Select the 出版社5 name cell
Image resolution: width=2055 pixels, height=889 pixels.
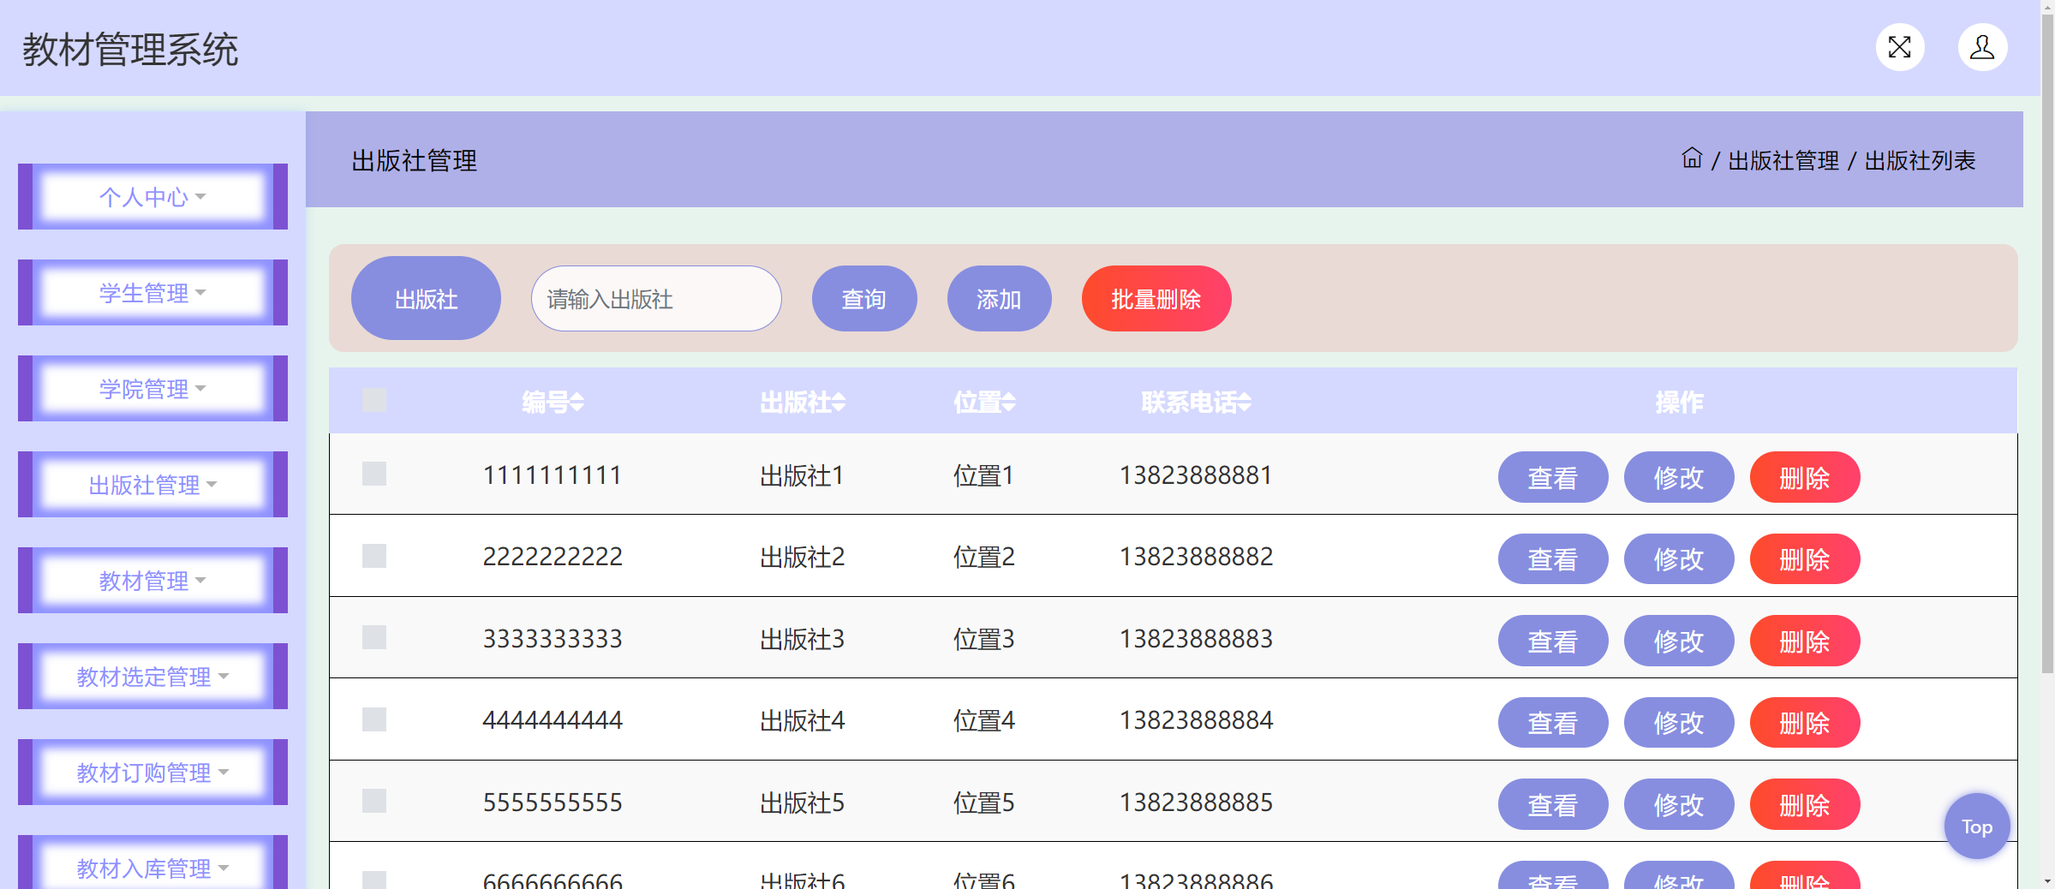[802, 802]
